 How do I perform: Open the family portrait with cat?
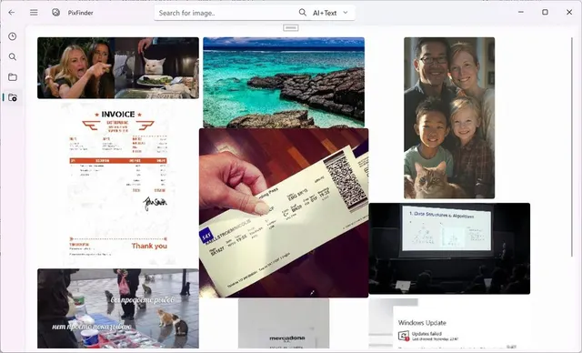coord(449,117)
